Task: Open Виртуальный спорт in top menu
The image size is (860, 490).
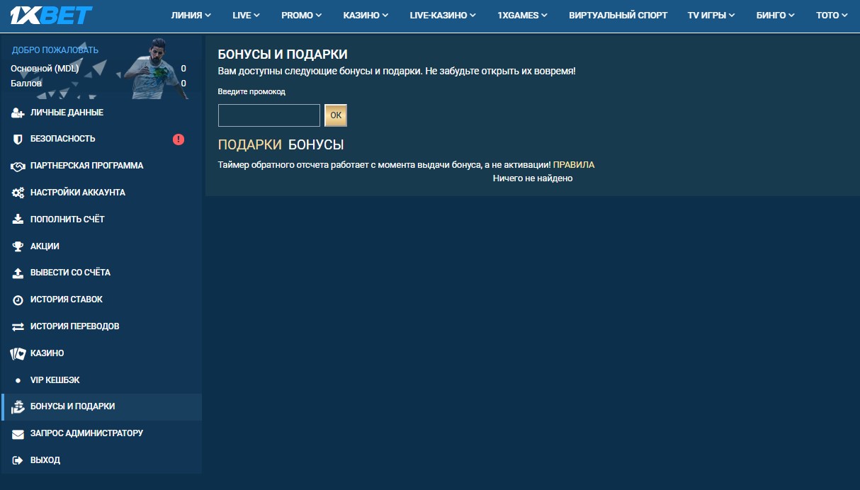Action: pyautogui.click(x=618, y=15)
